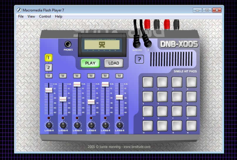Hit single hit pad 5
This screenshot has height=160, width=237.
click(x=148, y=97)
